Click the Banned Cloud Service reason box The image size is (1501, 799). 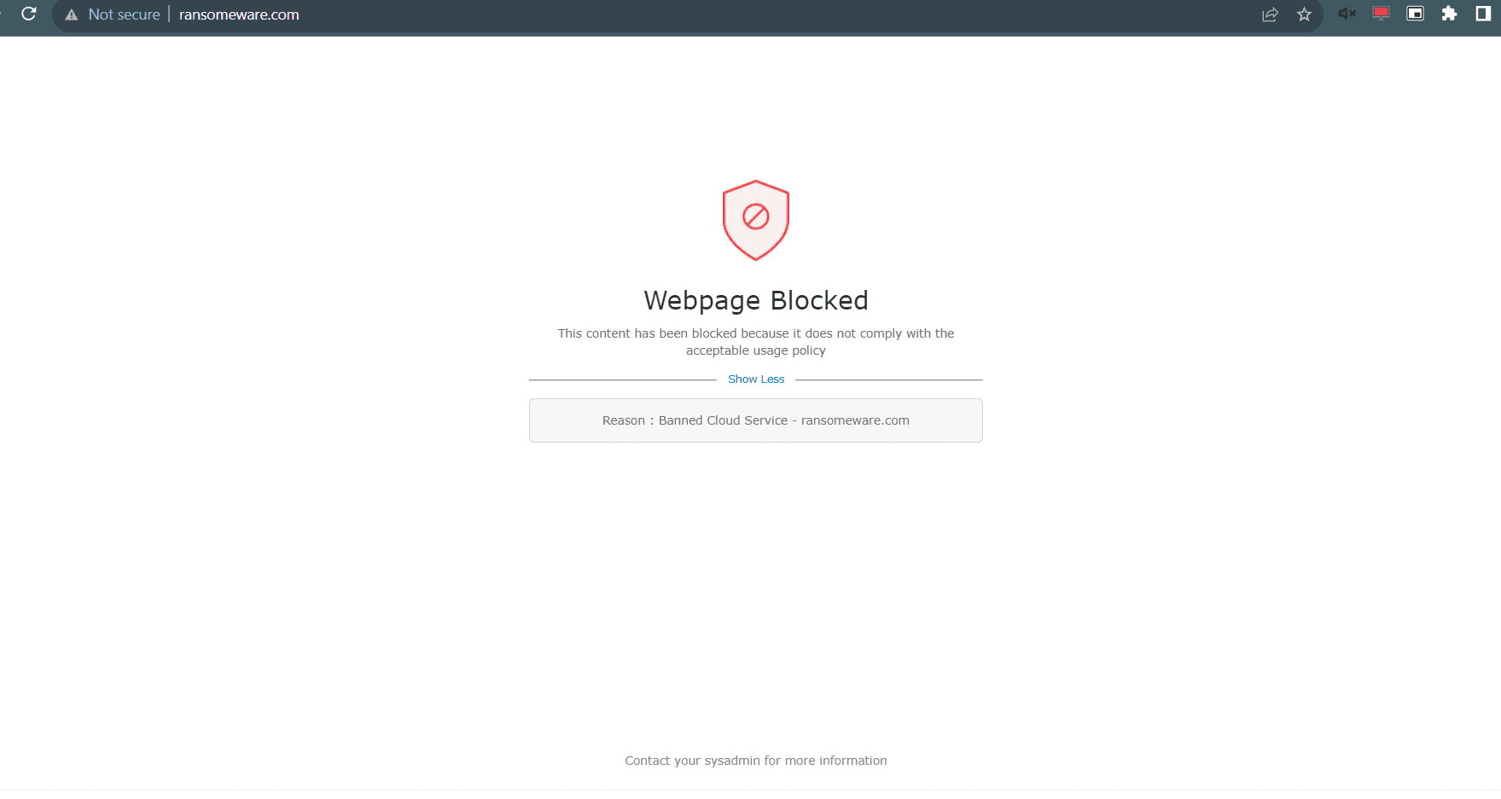(x=755, y=420)
